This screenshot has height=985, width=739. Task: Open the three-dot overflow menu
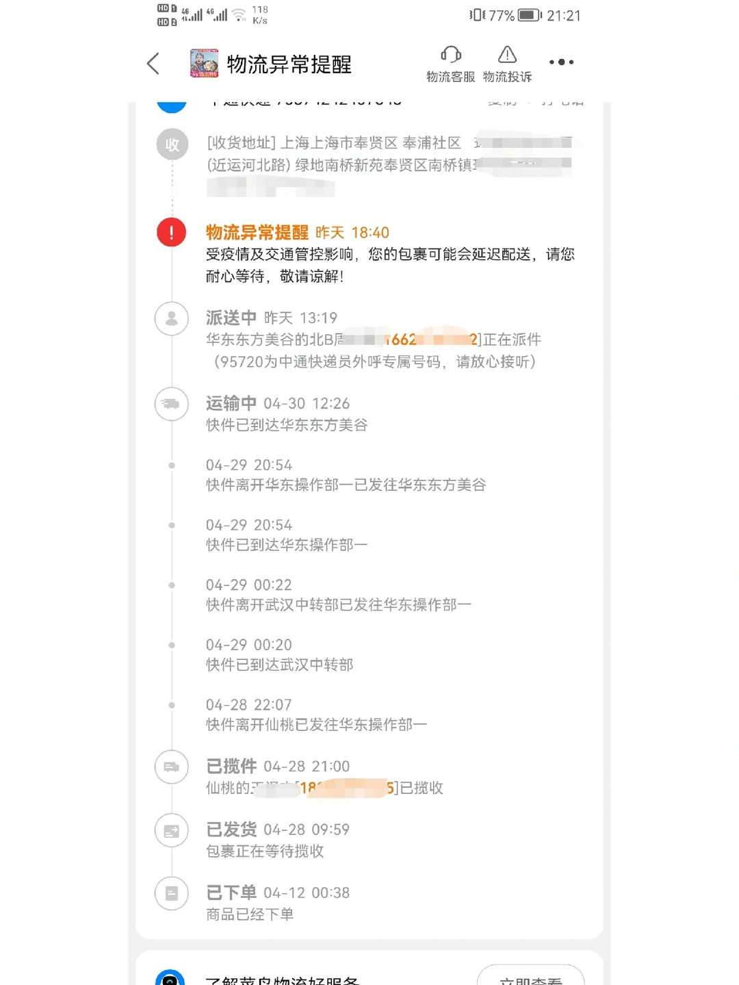[560, 62]
